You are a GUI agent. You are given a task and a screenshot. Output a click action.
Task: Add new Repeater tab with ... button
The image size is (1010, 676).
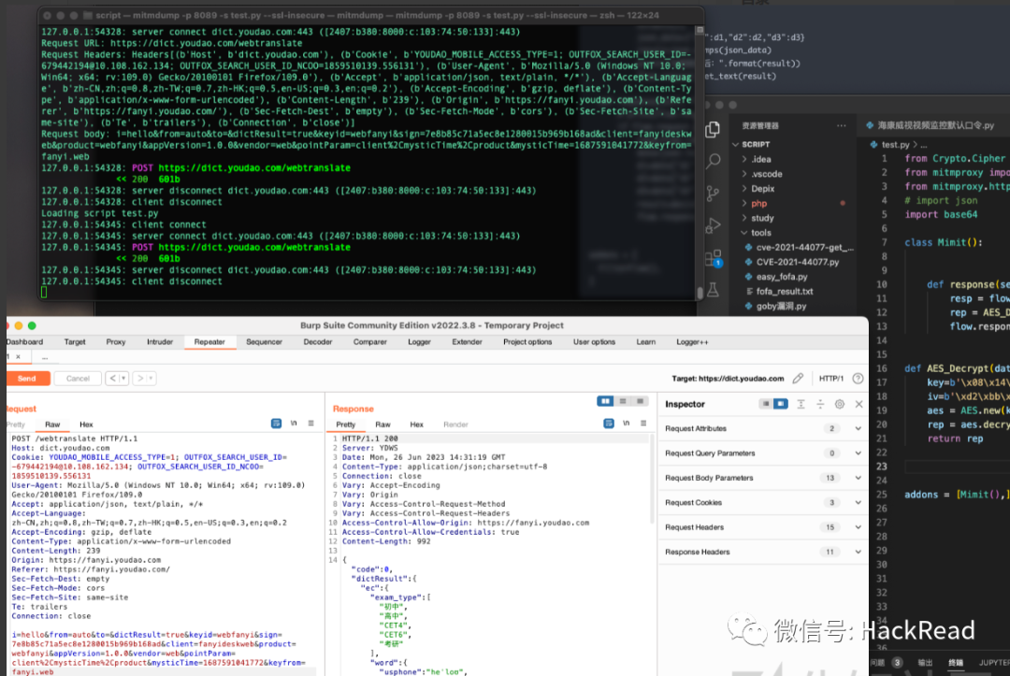pos(45,356)
